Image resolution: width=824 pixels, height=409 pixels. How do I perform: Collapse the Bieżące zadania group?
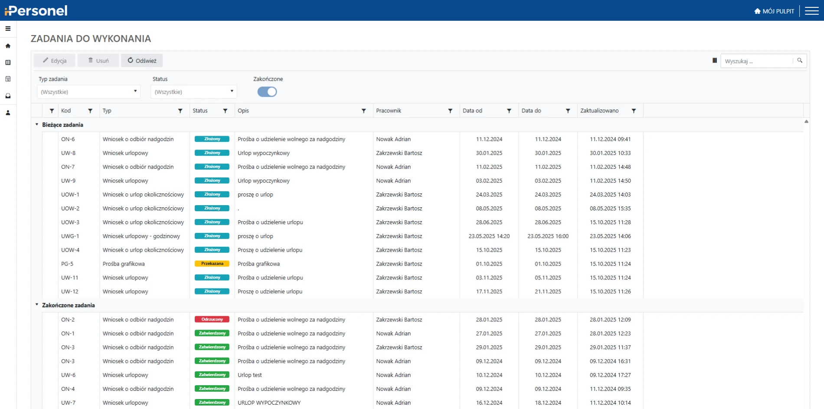click(x=37, y=124)
